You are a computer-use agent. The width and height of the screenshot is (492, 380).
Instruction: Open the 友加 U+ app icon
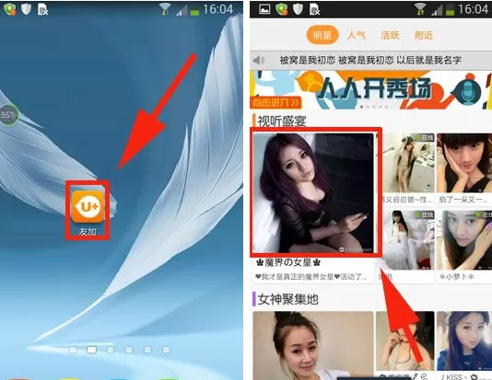(x=88, y=207)
